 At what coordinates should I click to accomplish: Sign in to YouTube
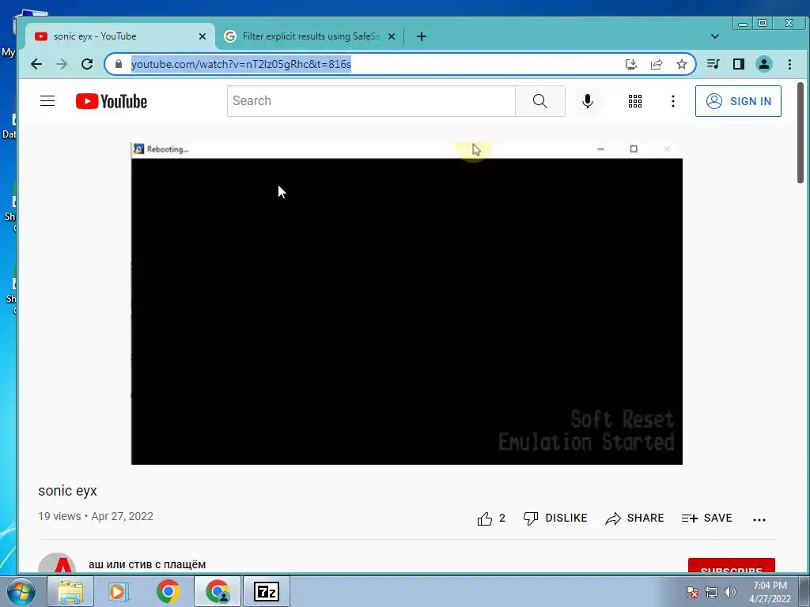(738, 101)
